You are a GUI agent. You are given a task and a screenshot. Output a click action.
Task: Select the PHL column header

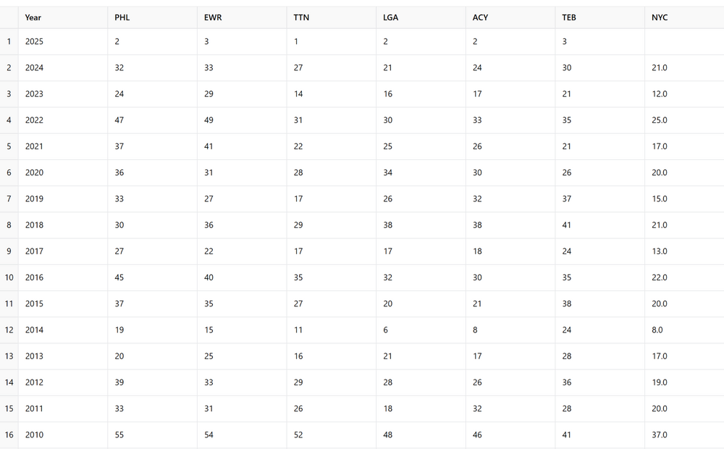[152, 17]
